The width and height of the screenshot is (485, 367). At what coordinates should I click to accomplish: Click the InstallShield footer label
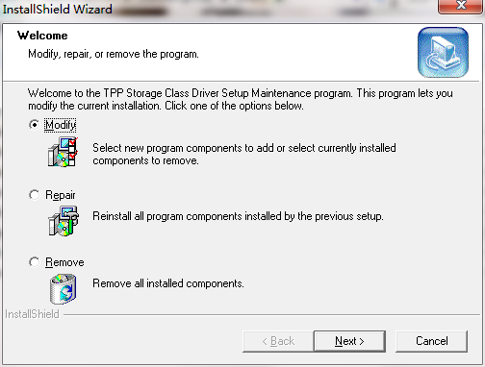point(32,314)
